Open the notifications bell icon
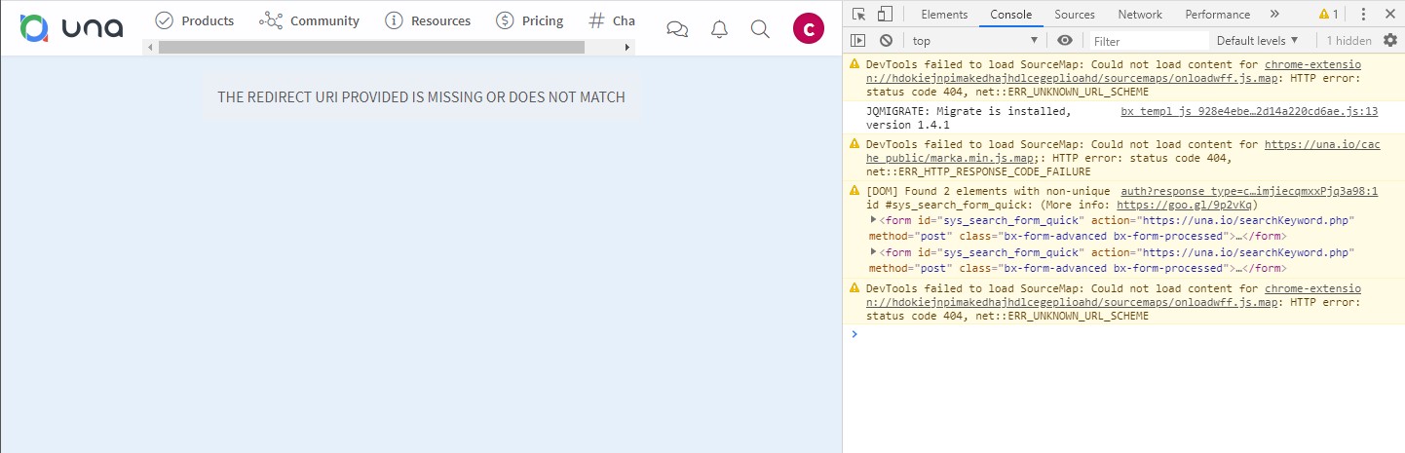 [719, 29]
